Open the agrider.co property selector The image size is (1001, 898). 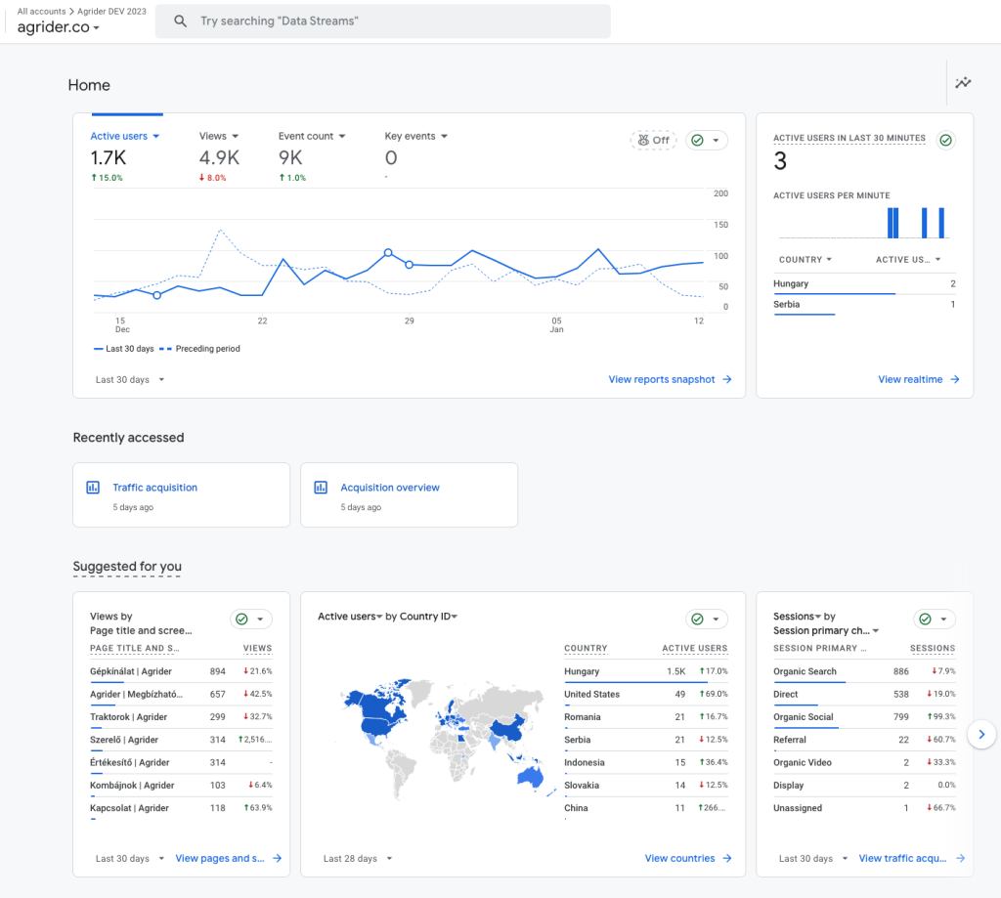pyautogui.click(x=58, y=26)
